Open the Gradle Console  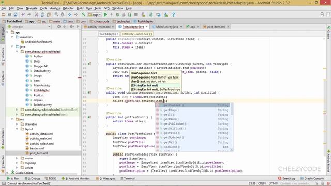point(312,178)
